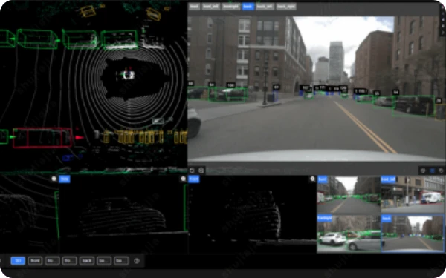
Task: Click the help icon after the bottom view buttons
Action: pos(137,261)
